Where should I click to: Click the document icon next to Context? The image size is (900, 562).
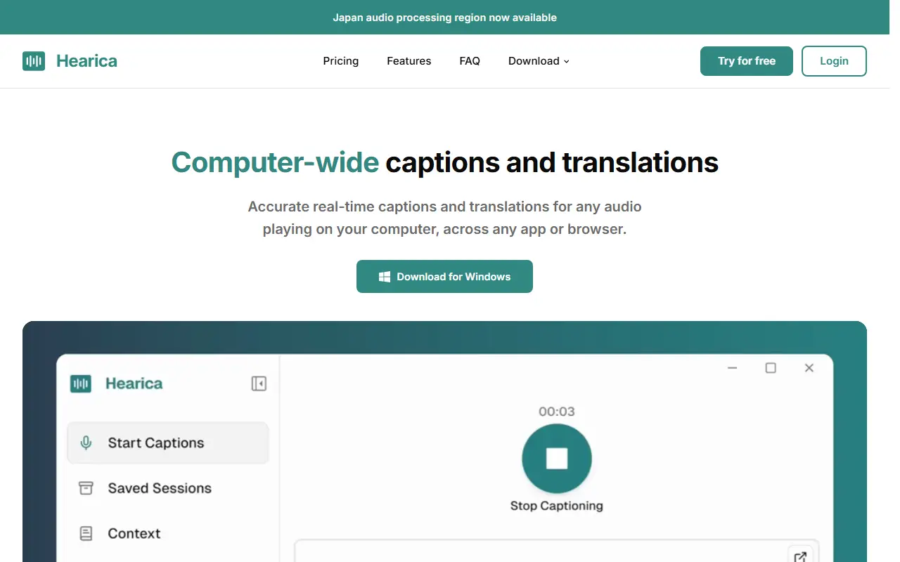coord(86,534)
